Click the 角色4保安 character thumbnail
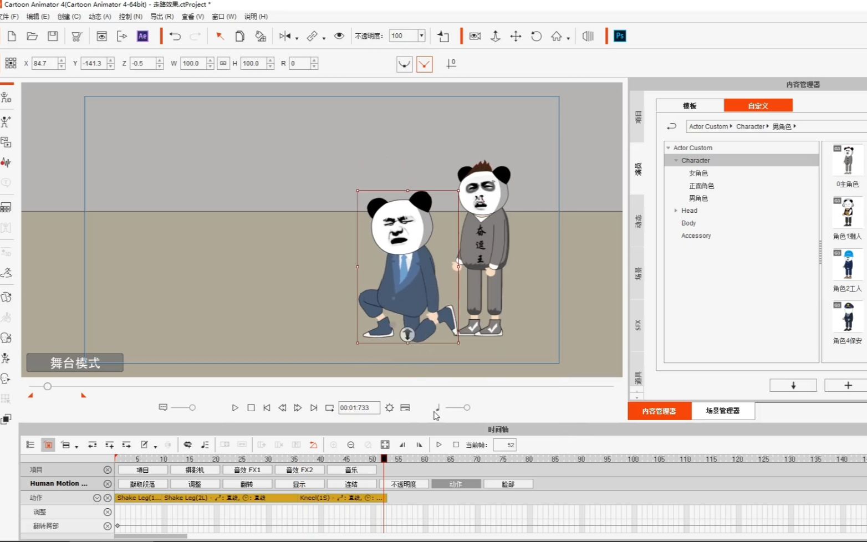Image resolution: width=867 pixels, height=542 pixels. [x=848, y=317]
